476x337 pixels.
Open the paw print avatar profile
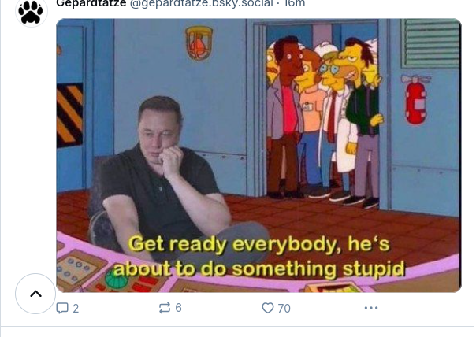[x=32, y=12]
